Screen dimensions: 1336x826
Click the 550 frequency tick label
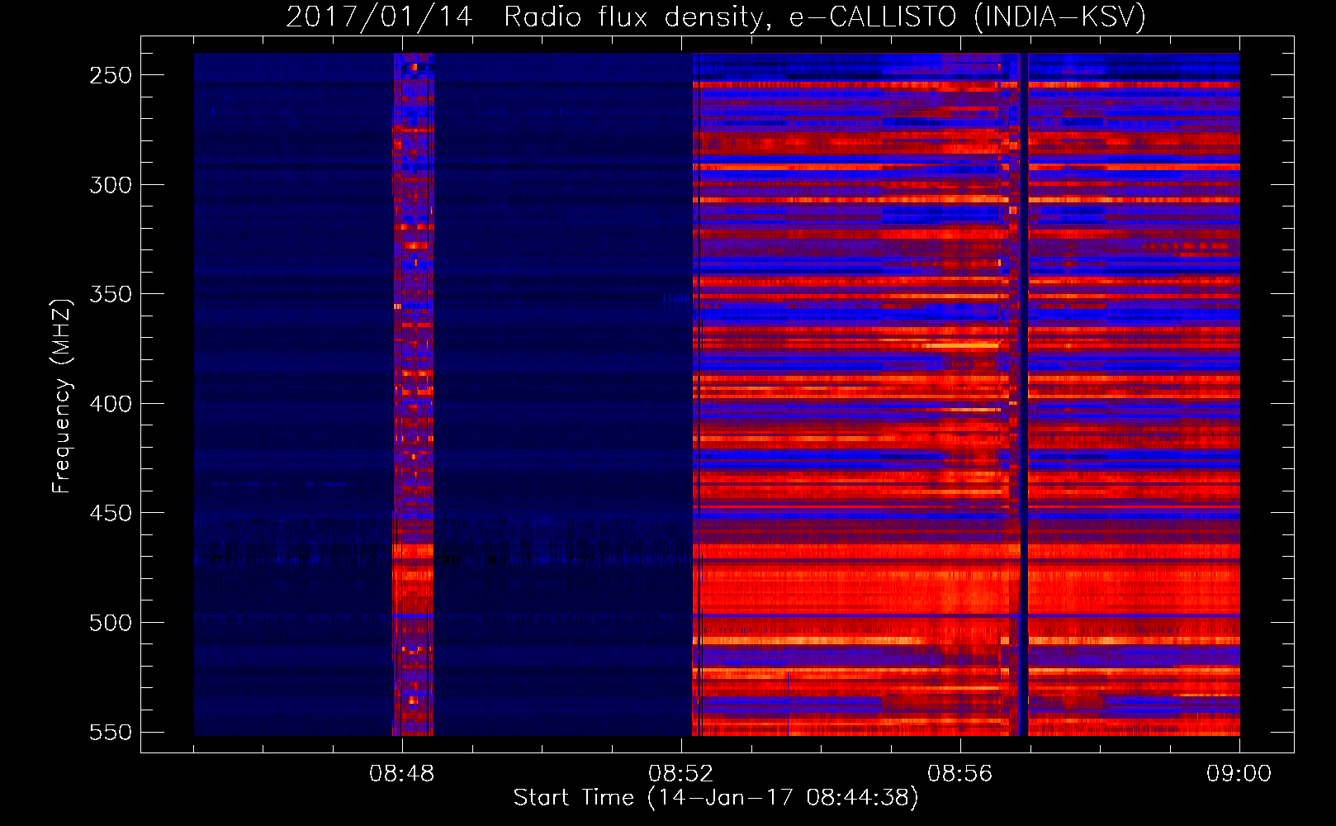pyautogui.click(x=111, y=733)
